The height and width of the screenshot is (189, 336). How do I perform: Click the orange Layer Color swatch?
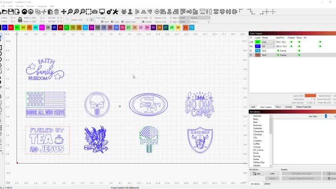click(310, 96)
